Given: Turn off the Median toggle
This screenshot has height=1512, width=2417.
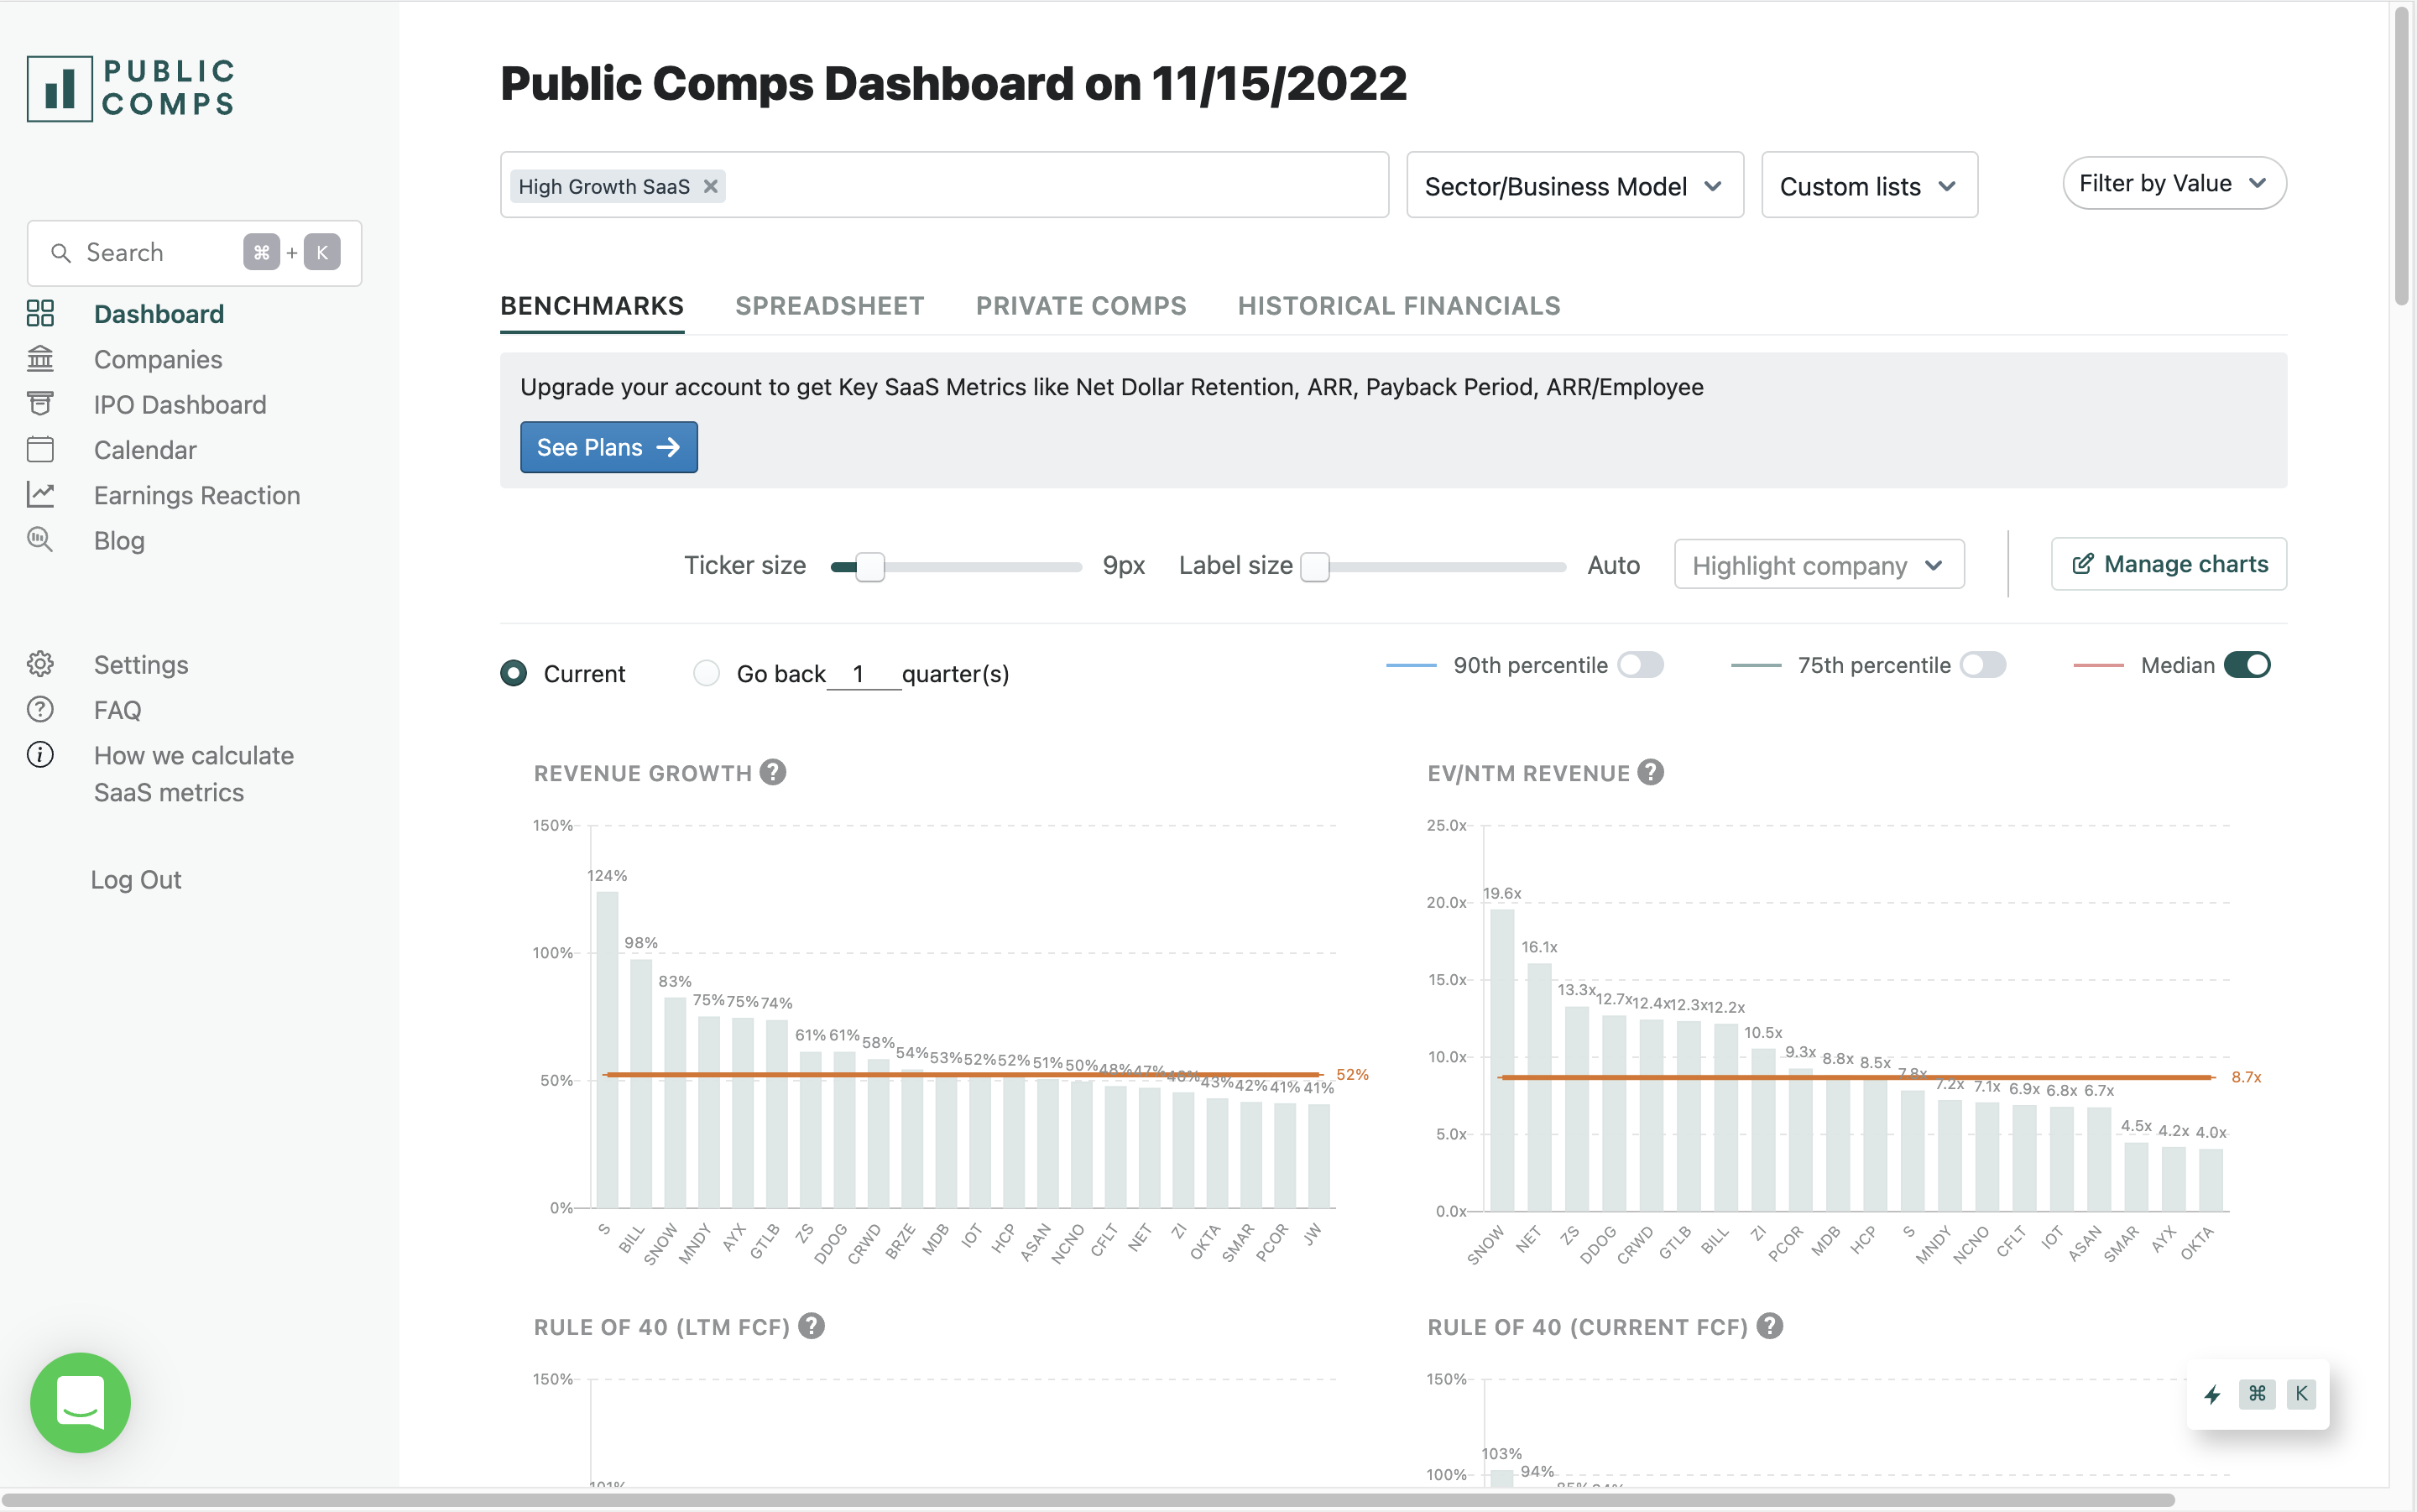Looking at the screenshot, I should pos(2247,665).
